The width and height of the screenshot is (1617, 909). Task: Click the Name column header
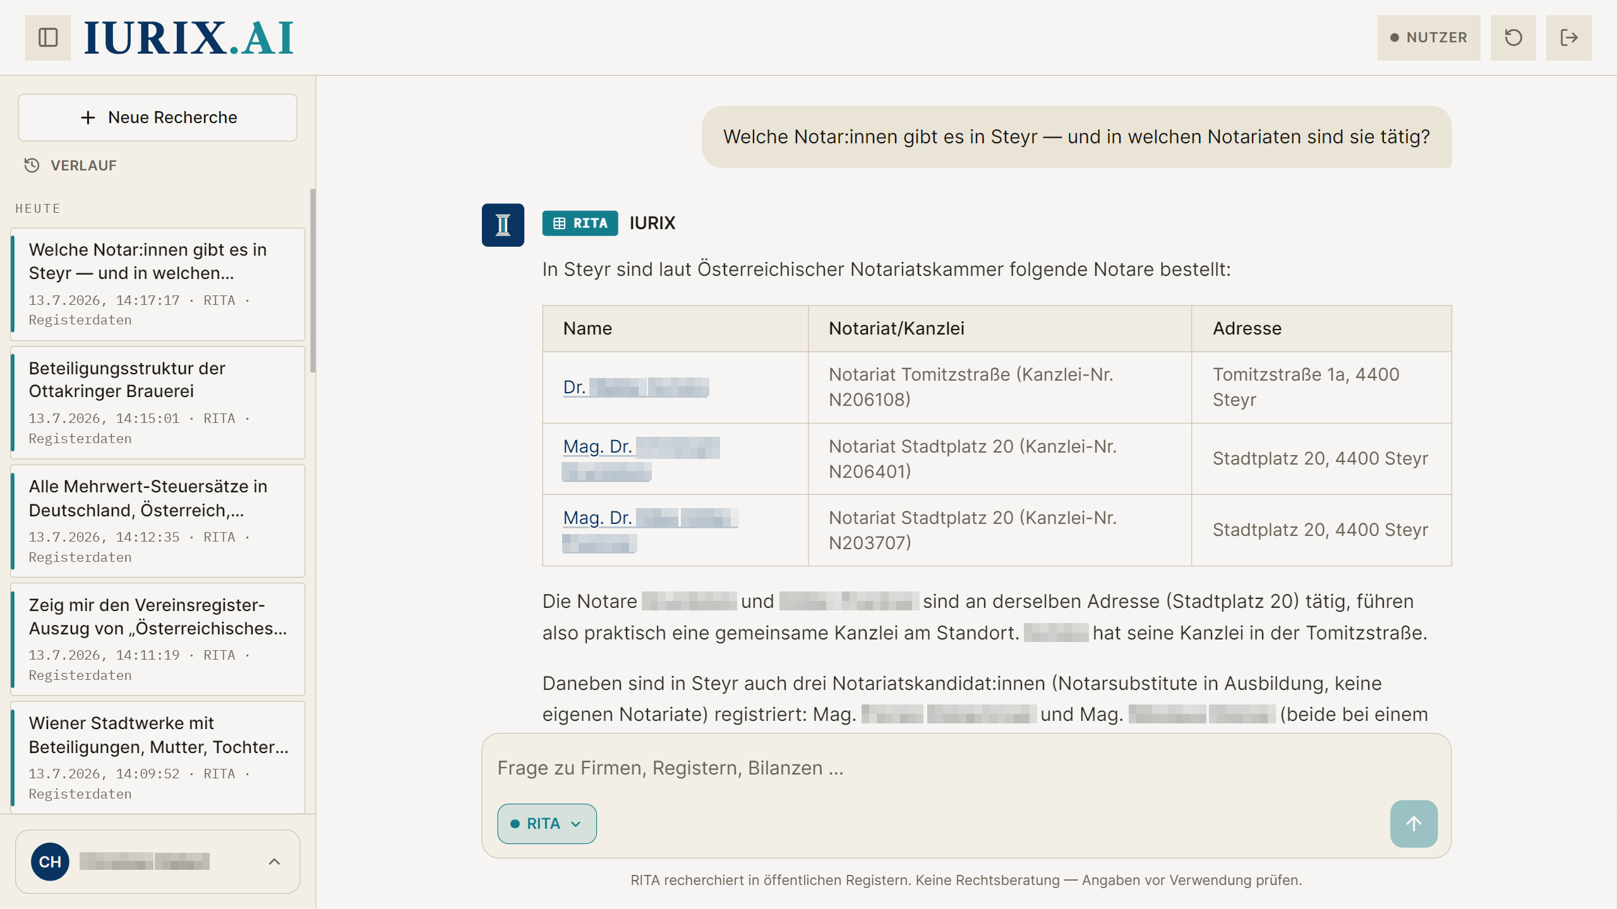coord(675,329)
